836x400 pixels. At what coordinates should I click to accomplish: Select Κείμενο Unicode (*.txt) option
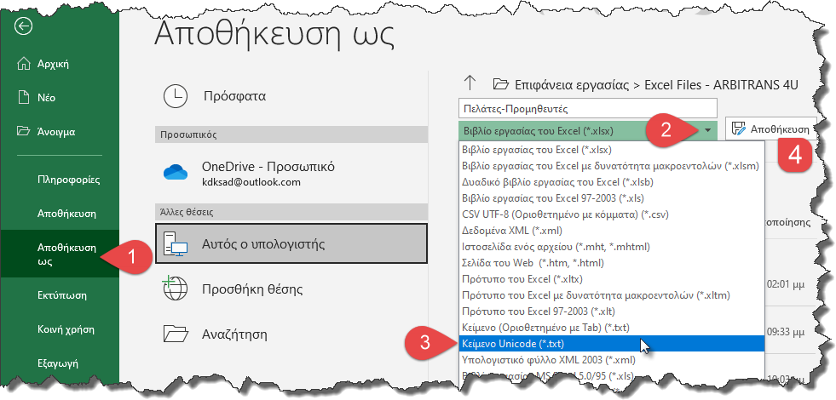point(612,344)
